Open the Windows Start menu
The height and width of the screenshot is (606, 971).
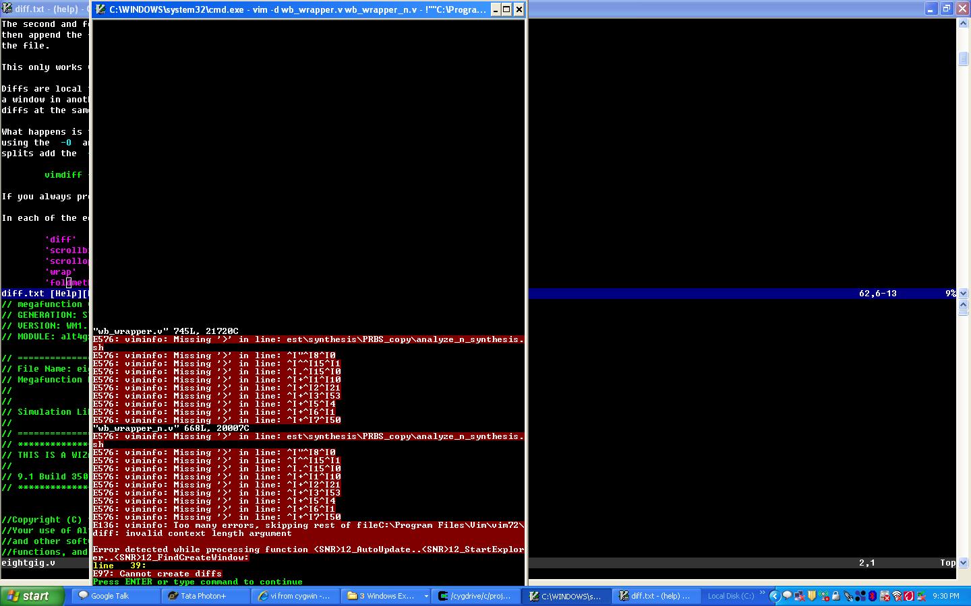(32, 596)
